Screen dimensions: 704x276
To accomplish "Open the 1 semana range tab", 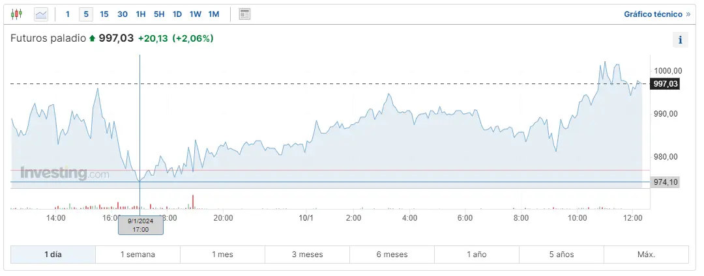I will (138, 255).
